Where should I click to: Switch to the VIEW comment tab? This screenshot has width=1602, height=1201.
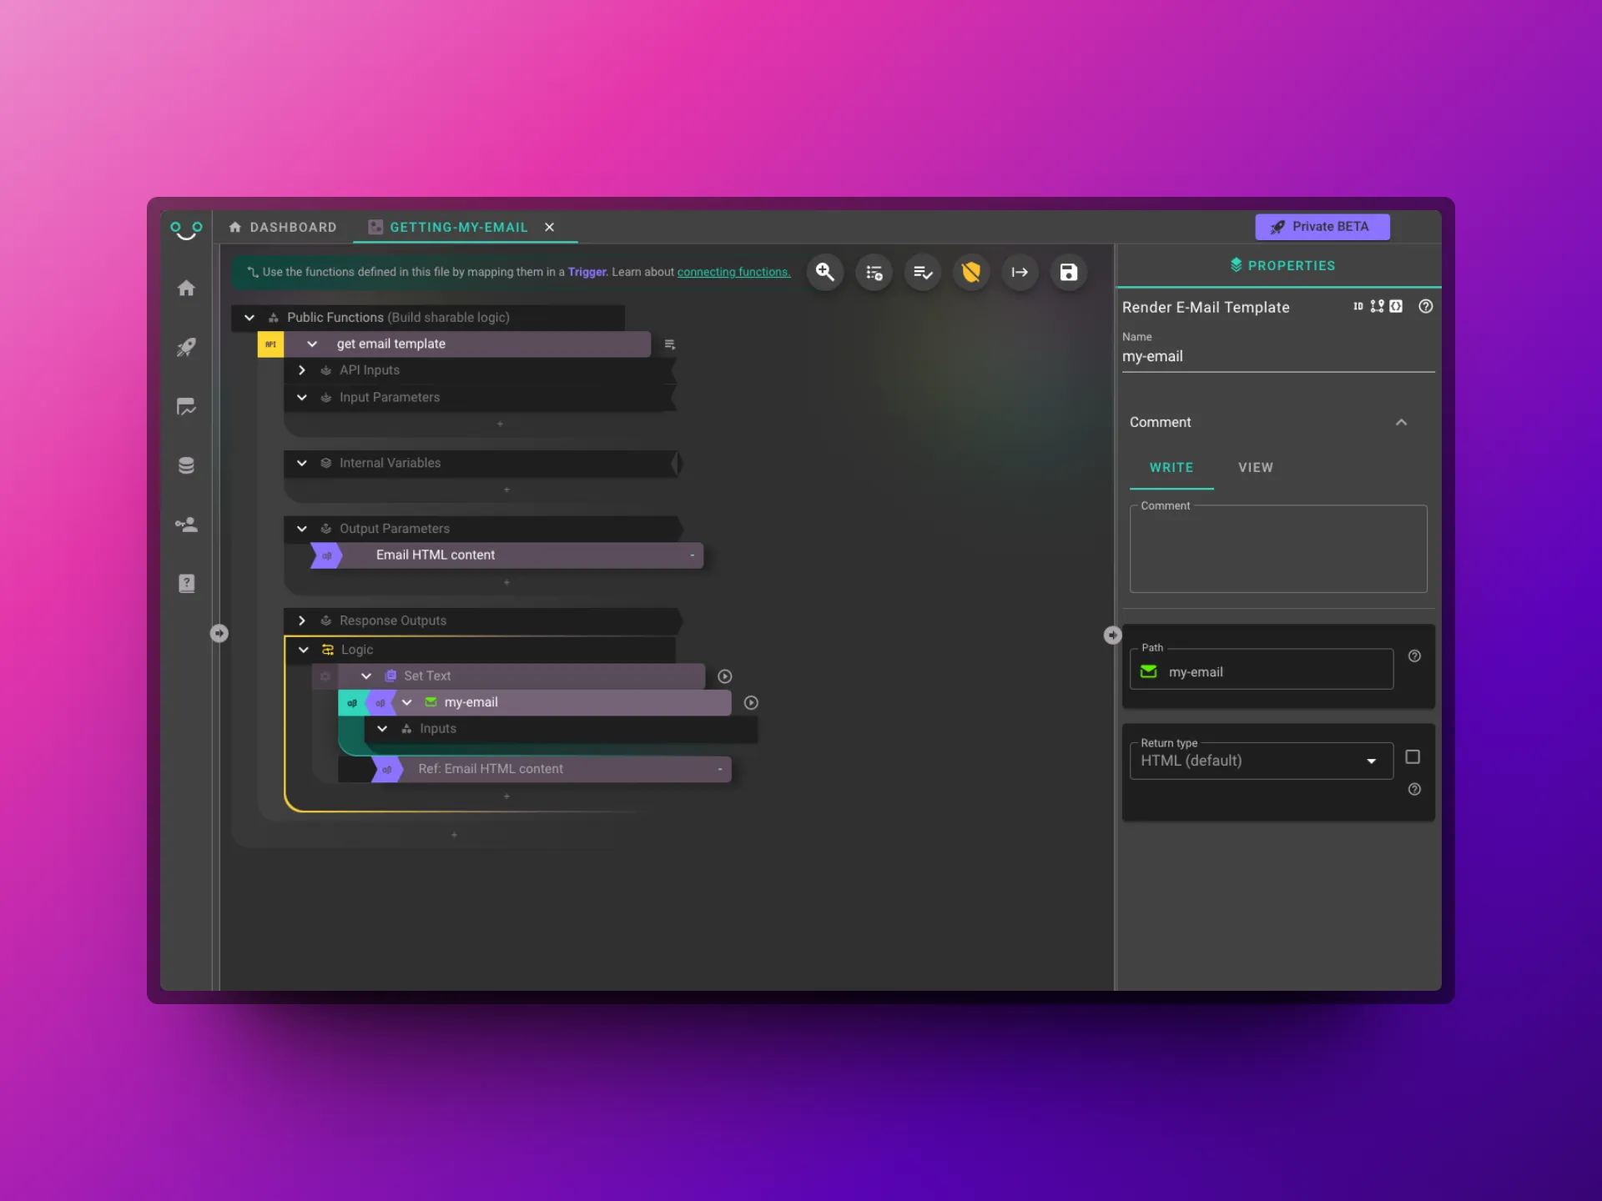(x=1255, y=467)
